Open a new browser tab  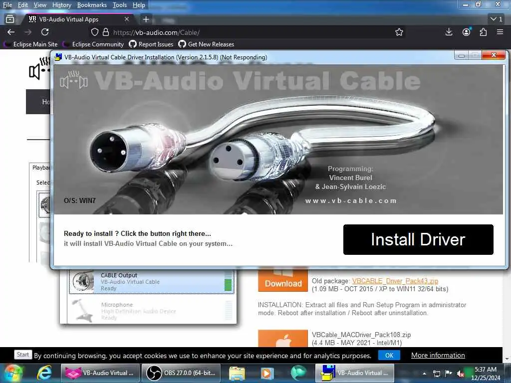pos(146,19)
